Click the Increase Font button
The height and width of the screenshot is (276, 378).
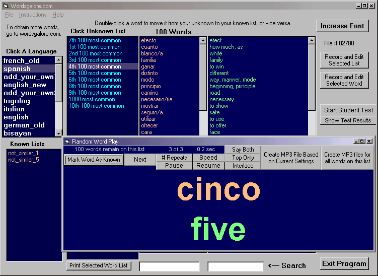pos(342,26)
